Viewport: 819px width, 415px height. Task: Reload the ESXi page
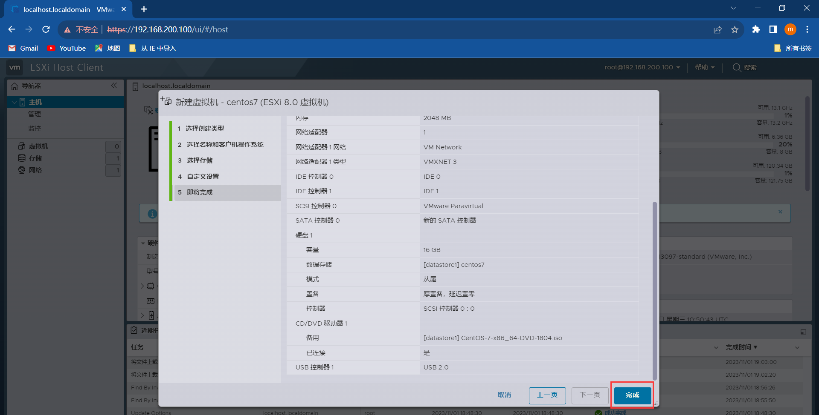pos(46,29)
